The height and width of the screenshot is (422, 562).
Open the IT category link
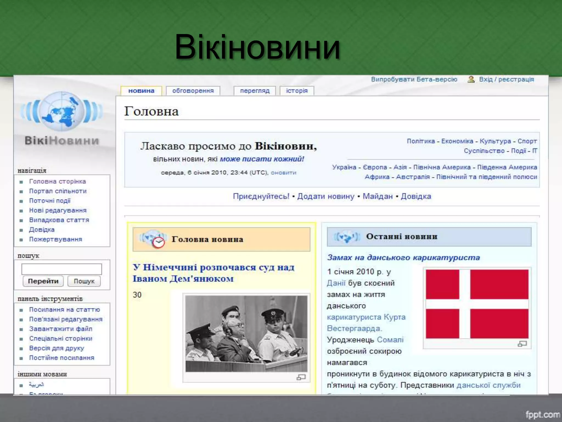coord(535,151)
